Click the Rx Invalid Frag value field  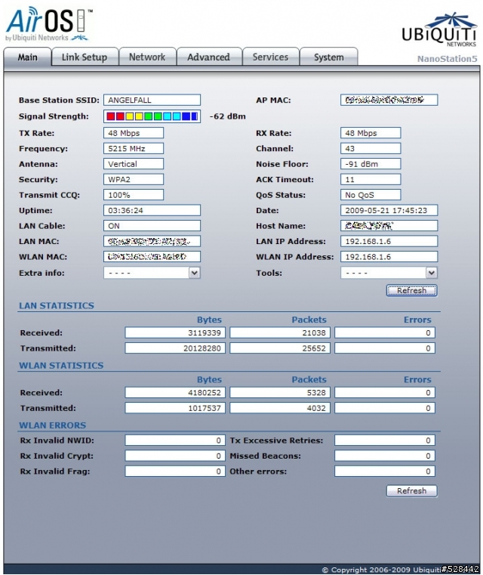(175, 471)
